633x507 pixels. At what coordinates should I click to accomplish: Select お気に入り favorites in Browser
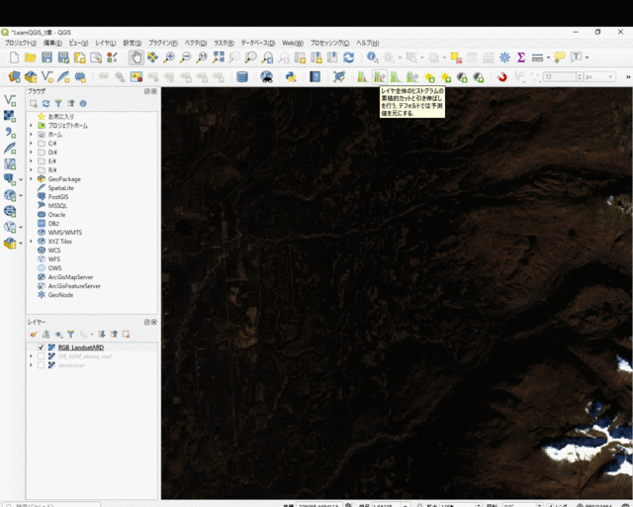click(60, 117)
